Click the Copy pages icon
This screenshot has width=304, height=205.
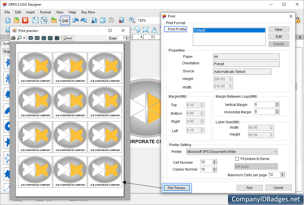[x=103, y=20]
